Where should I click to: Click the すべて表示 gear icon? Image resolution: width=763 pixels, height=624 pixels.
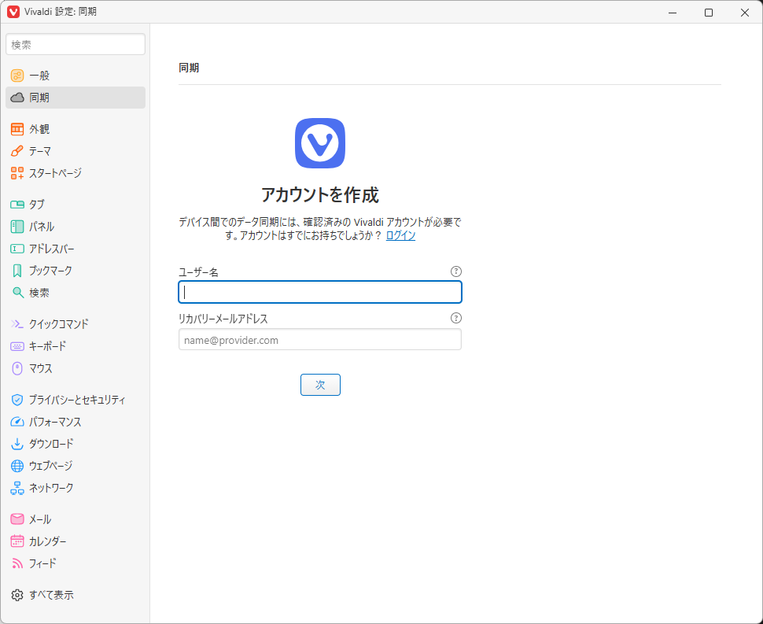[x=17, y=595]
